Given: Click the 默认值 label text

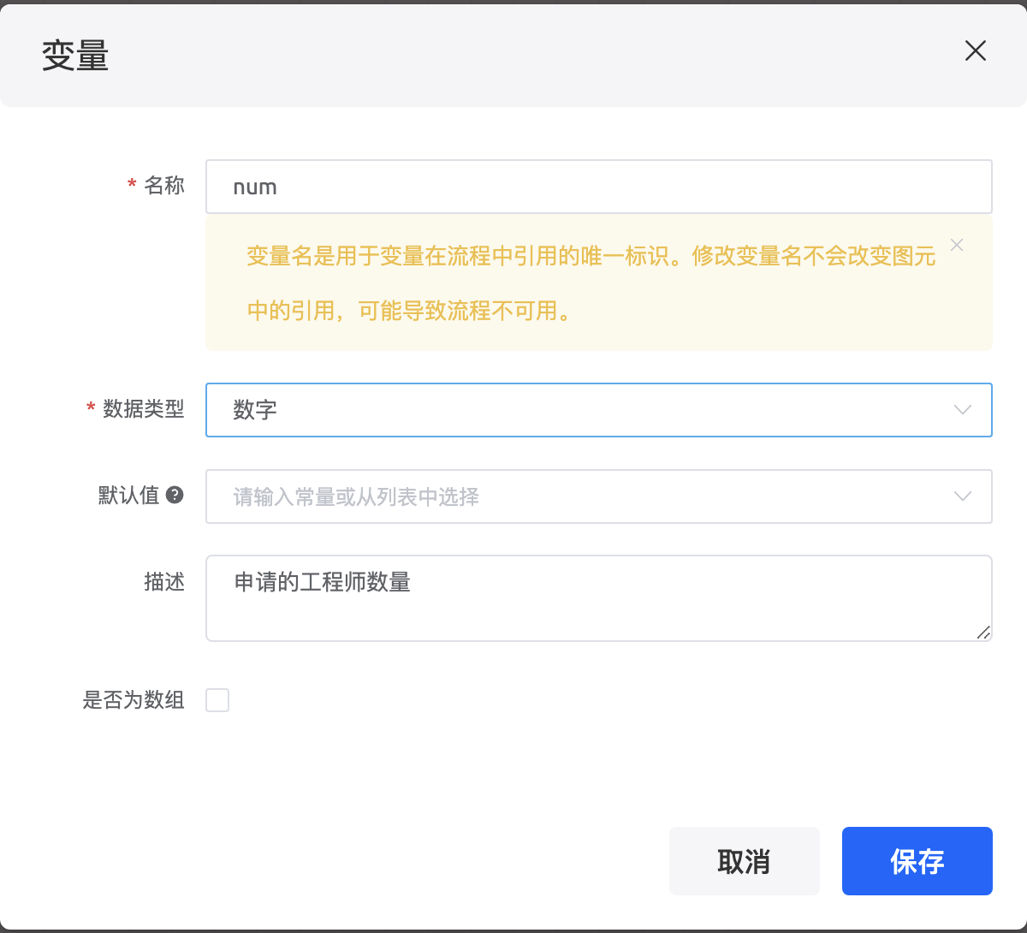Looking at the screenshot, I should [x=128, y=495].
